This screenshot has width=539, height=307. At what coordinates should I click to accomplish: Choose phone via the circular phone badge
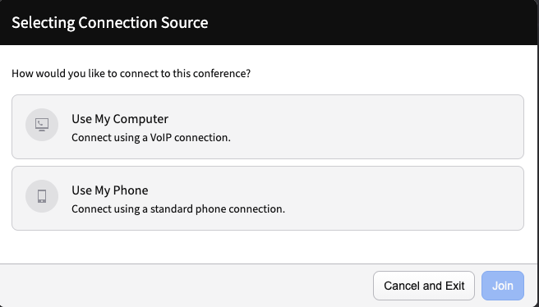(x=42, y=196)
